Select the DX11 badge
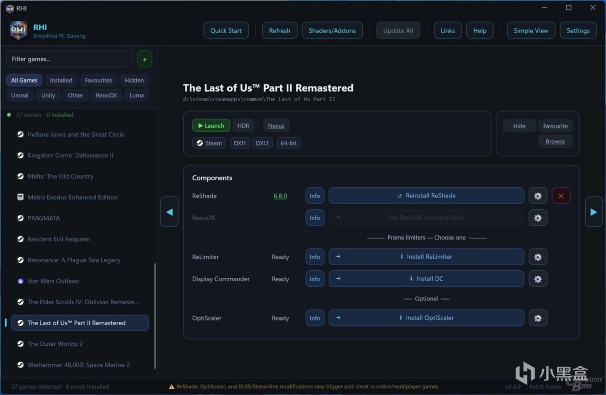The width and height of the screenshot is (606, 395). [x=240, y=143]
